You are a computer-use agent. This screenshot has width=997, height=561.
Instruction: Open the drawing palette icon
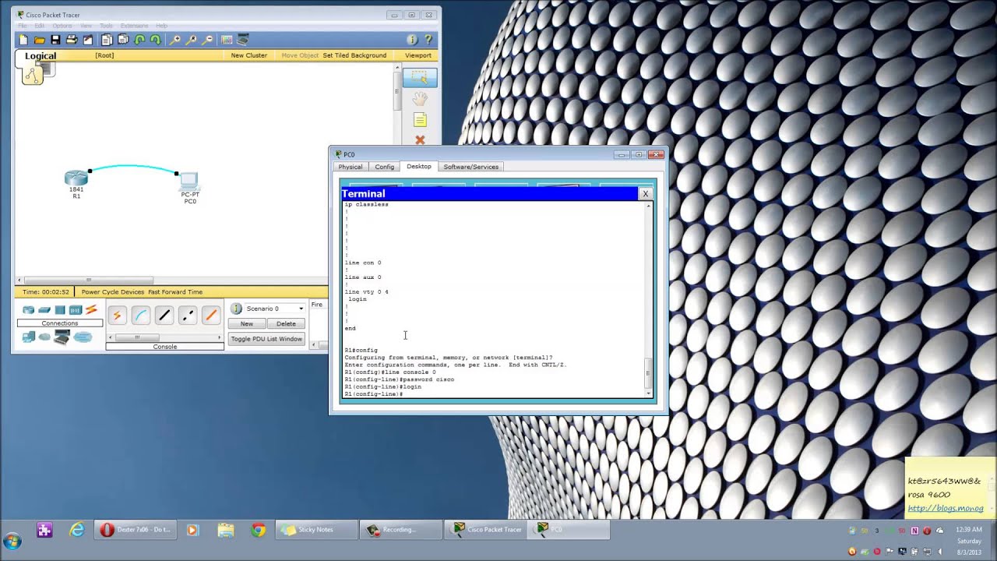(x=227, y=40)
